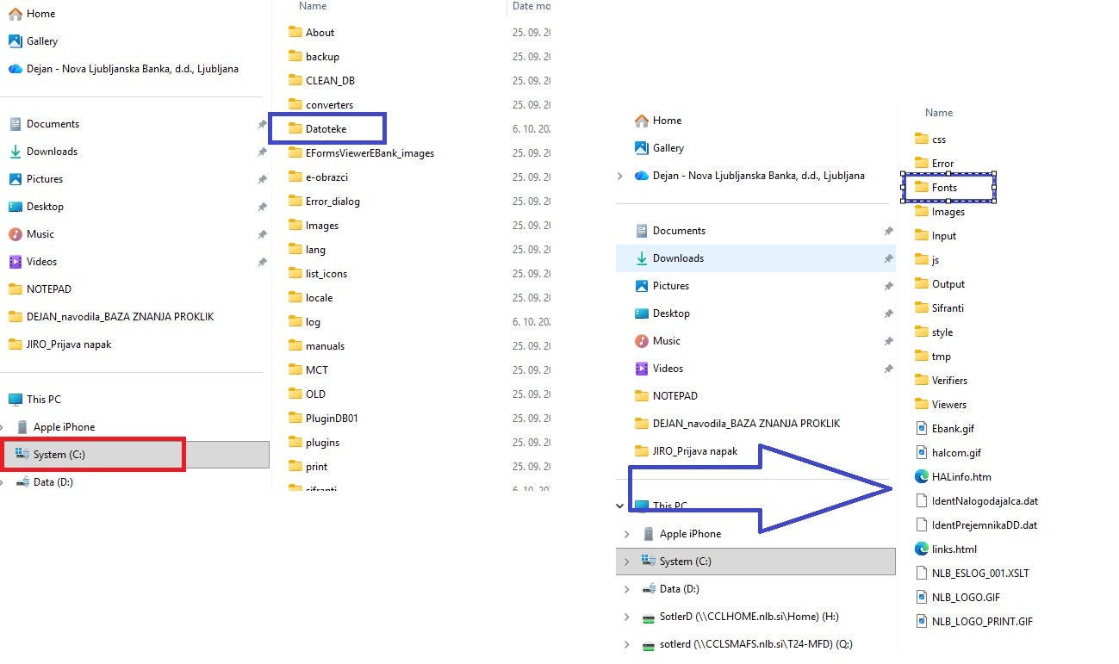The width and height of the screenshot is (1119, 664).
Task: Open the Verifiers folder
Action: point(949,381)
